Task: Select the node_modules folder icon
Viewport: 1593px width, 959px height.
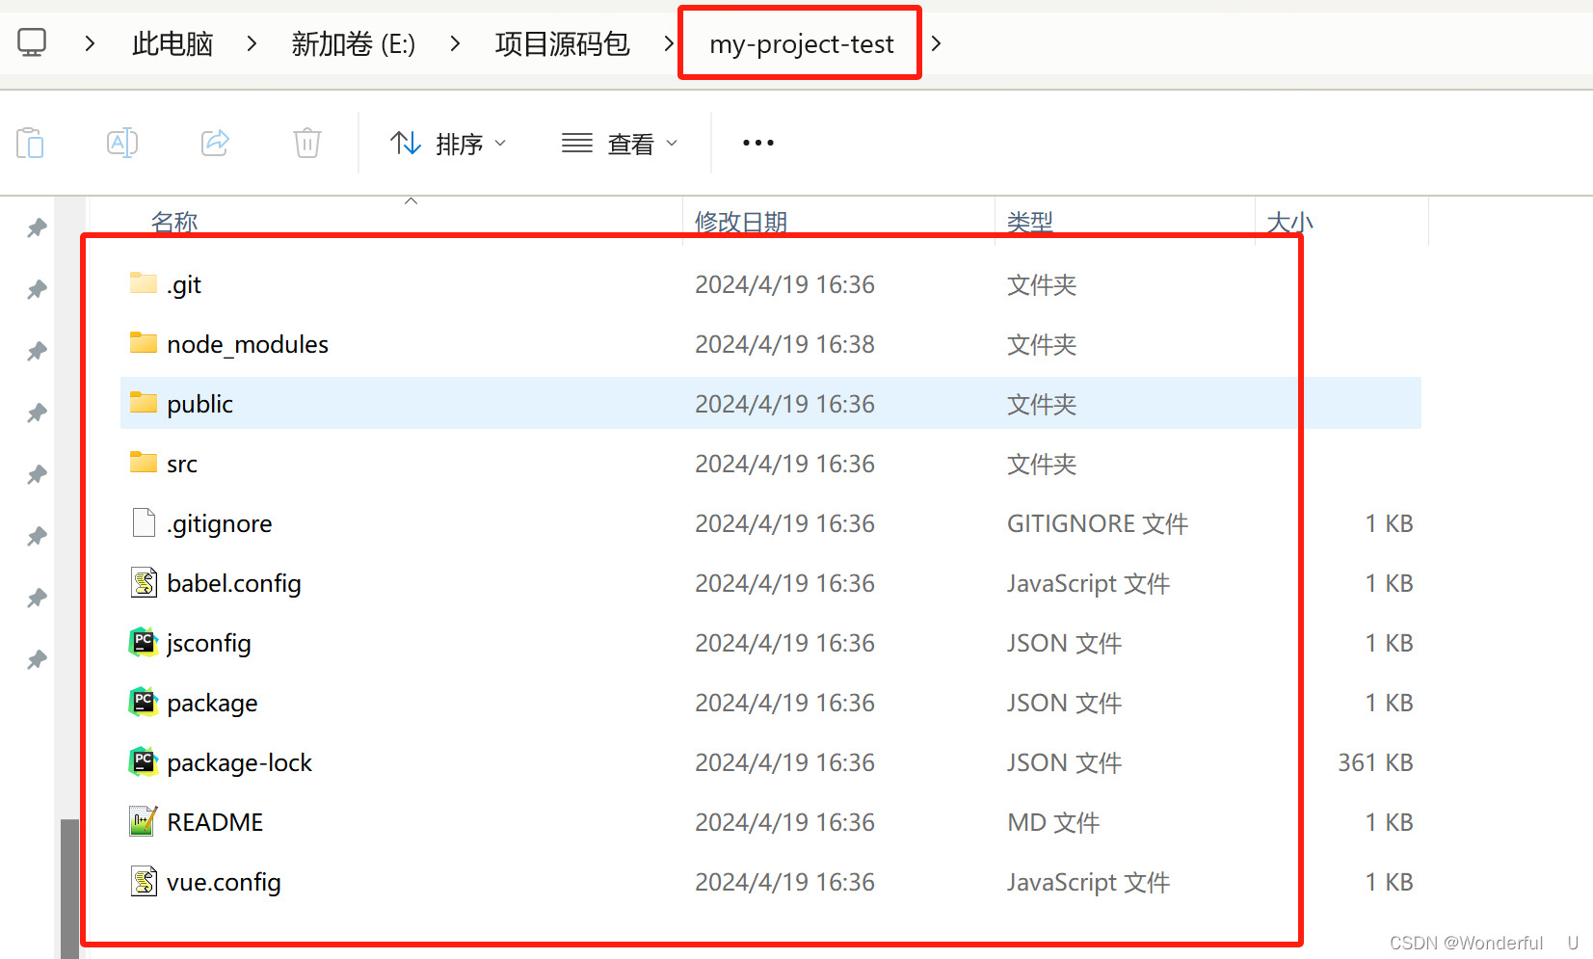Action: point(144,342)
